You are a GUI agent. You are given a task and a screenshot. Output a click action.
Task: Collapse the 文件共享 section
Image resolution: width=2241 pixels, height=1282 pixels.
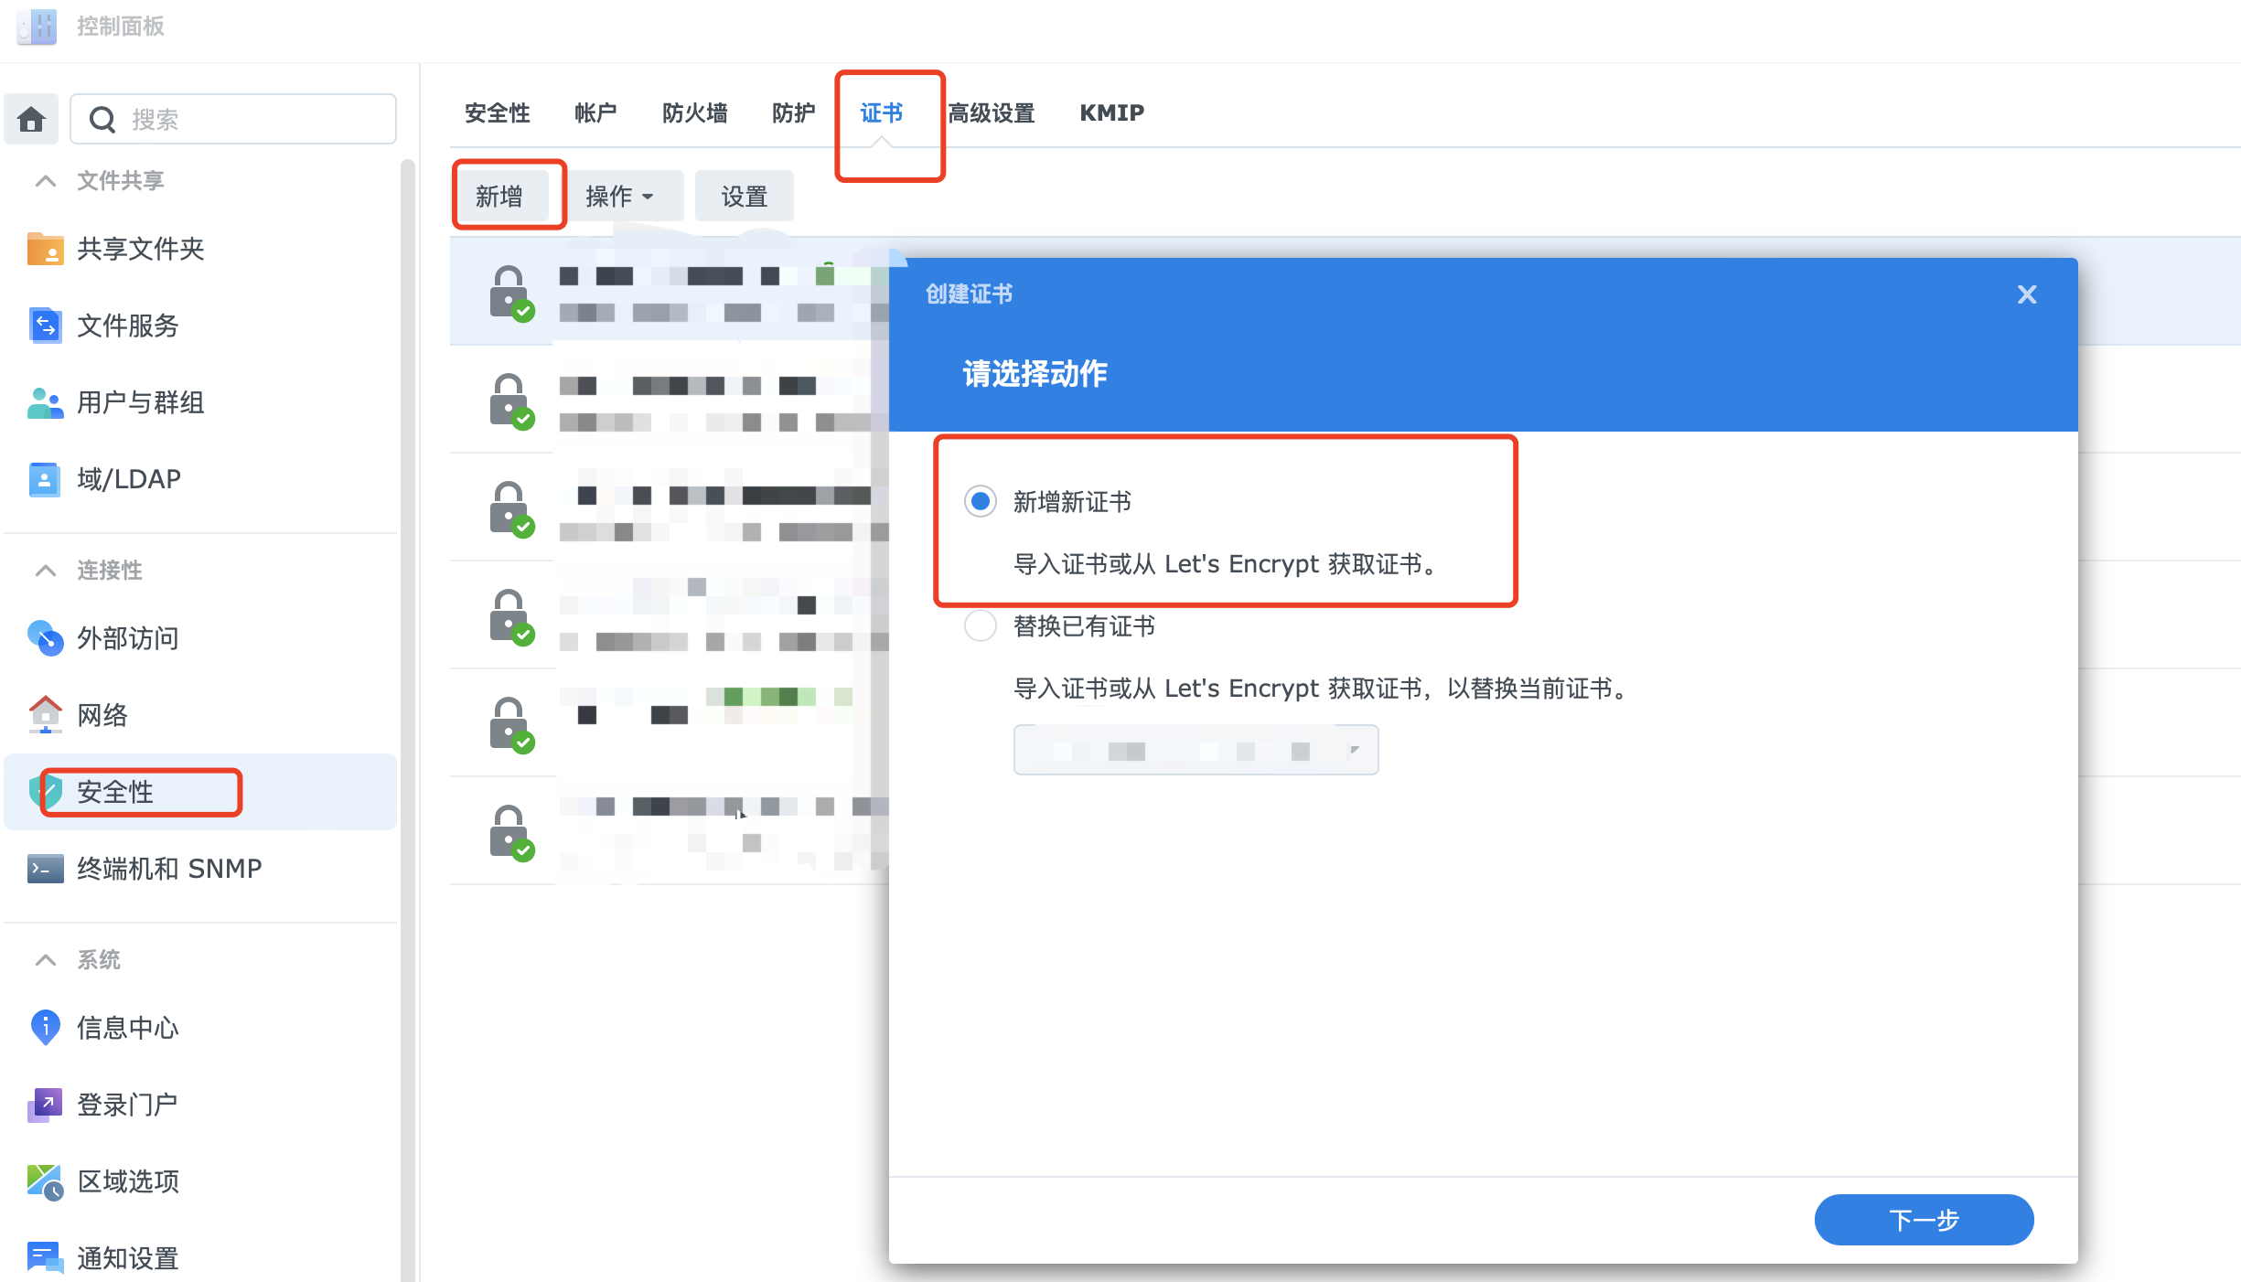[45, 181]
